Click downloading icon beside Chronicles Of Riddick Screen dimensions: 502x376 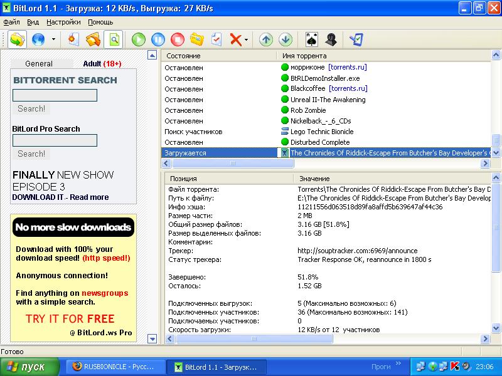point(285,153)
